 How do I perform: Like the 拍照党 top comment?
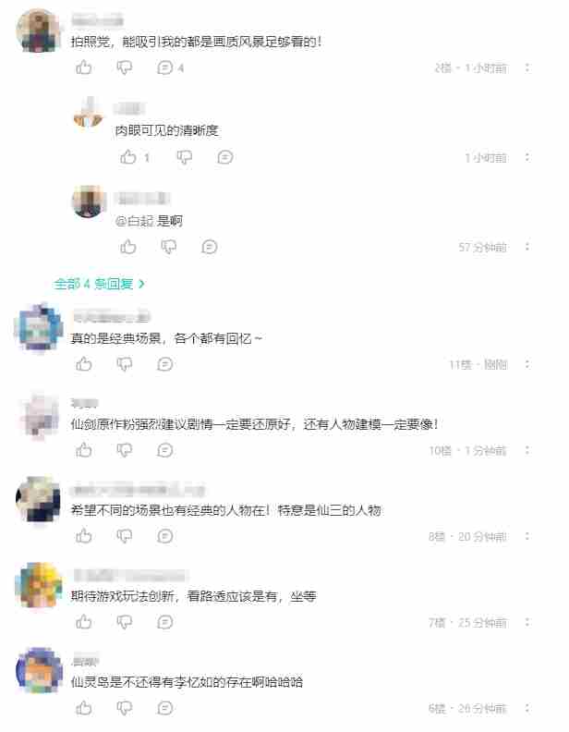(84, 67)
